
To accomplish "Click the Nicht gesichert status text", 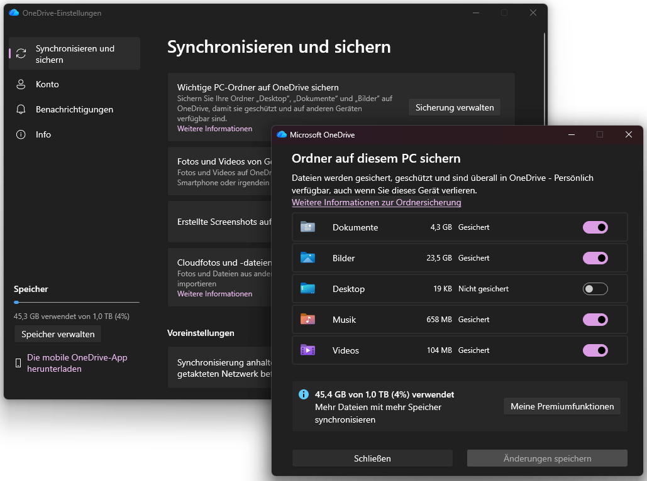I will (483, 289).
